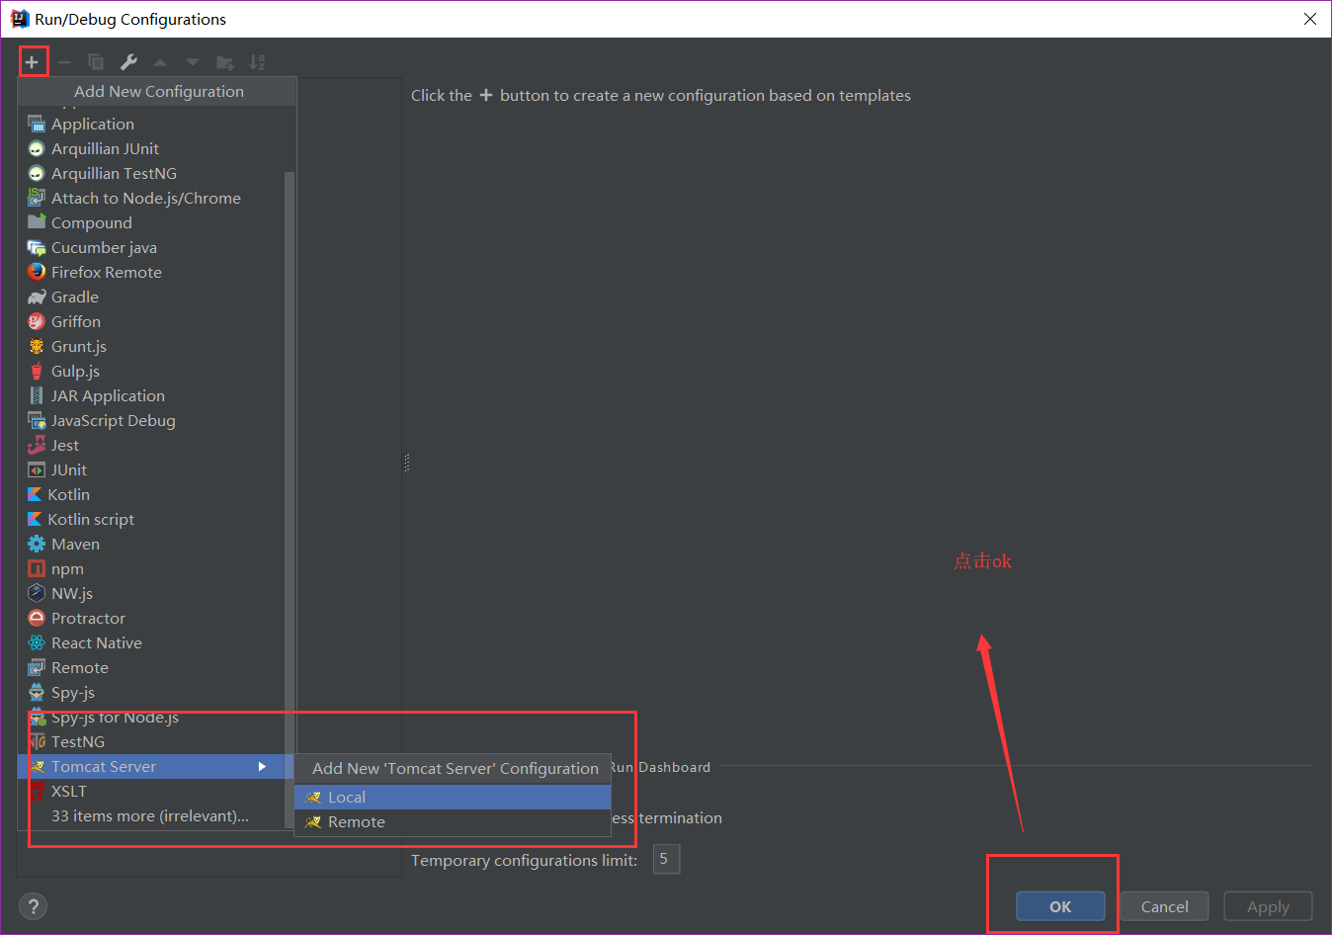Click the Move Up arrow icon
Image resolution: width=1332 pixels, height=935 pixels.
point(160,62)
